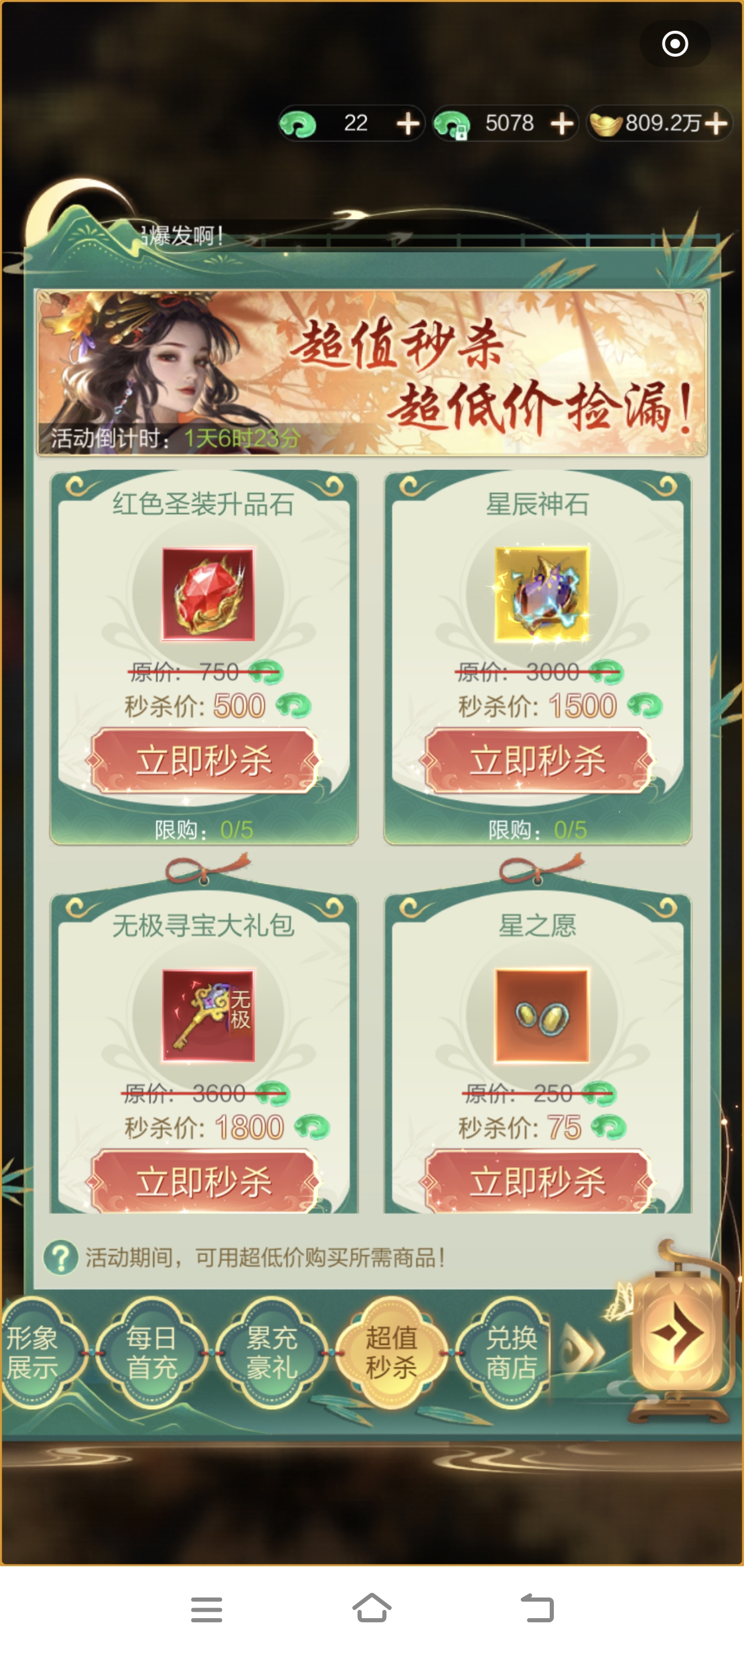This screenshot has height=1653, width=744.
Task: Tap the 无极 golden key item icon
Action: (208, 1014)
